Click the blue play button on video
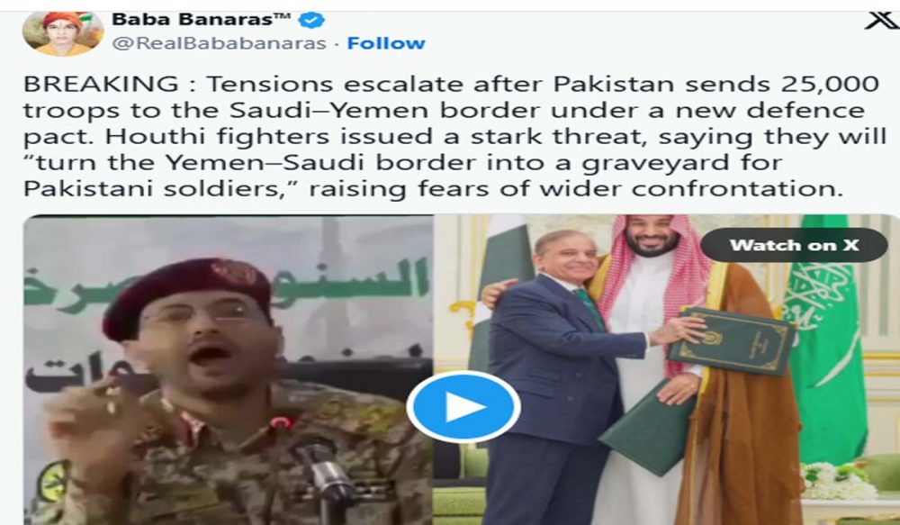Viewport: 900px width, 525px height. point(463,407)
